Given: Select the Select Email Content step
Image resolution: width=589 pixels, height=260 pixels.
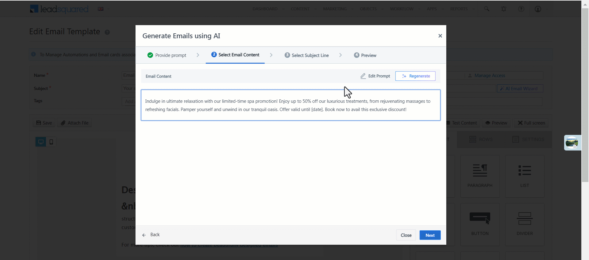Looking at the screenshot, I should [x=235, y=55].
